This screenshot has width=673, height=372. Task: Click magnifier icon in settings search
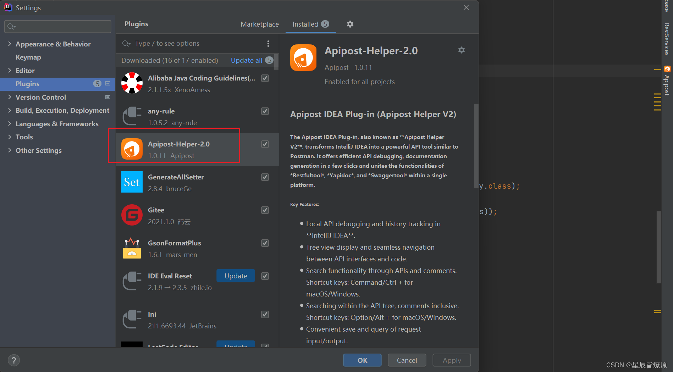[x=11, y=27]
